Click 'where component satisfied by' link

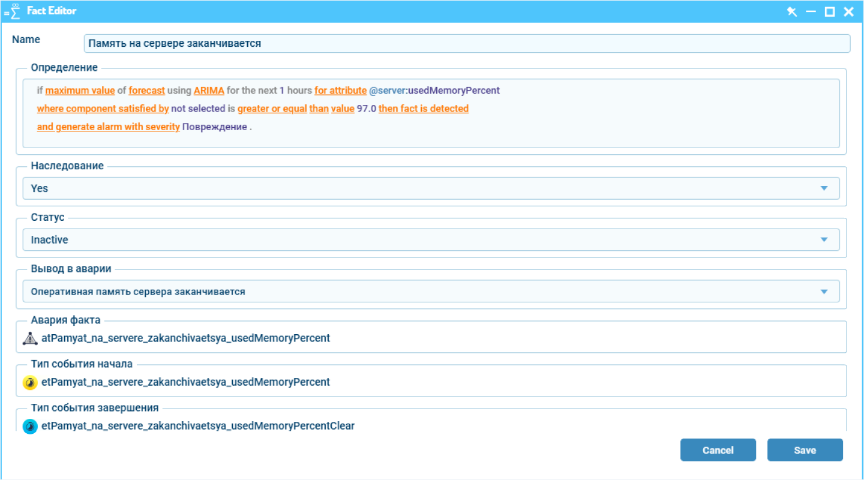tap(103, 109)
